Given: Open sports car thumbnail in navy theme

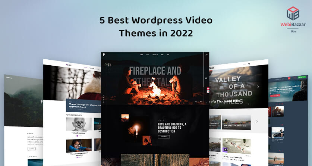Looking at the screenshot, I should (278, 133).
